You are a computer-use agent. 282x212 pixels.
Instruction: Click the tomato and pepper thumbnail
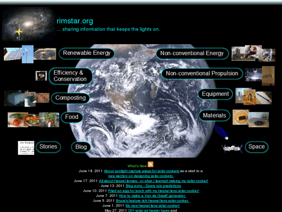click(16, 120)
